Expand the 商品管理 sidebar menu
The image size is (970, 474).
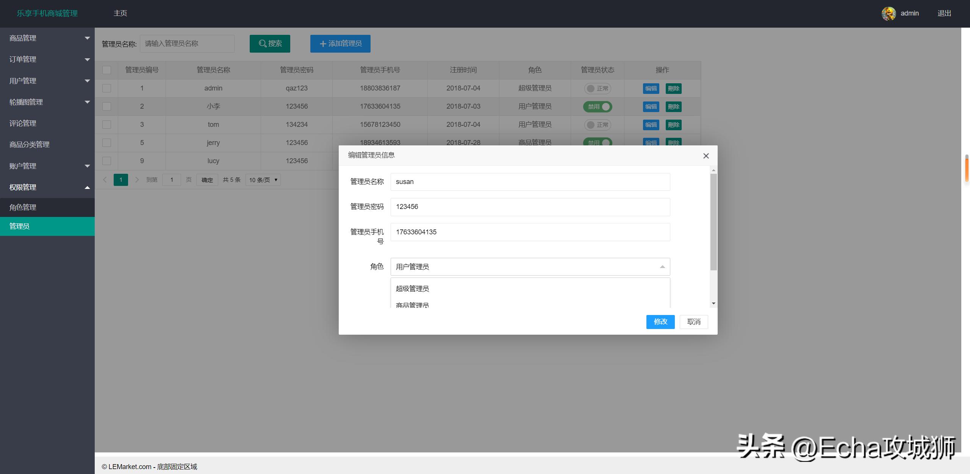[x=47, y=38]
